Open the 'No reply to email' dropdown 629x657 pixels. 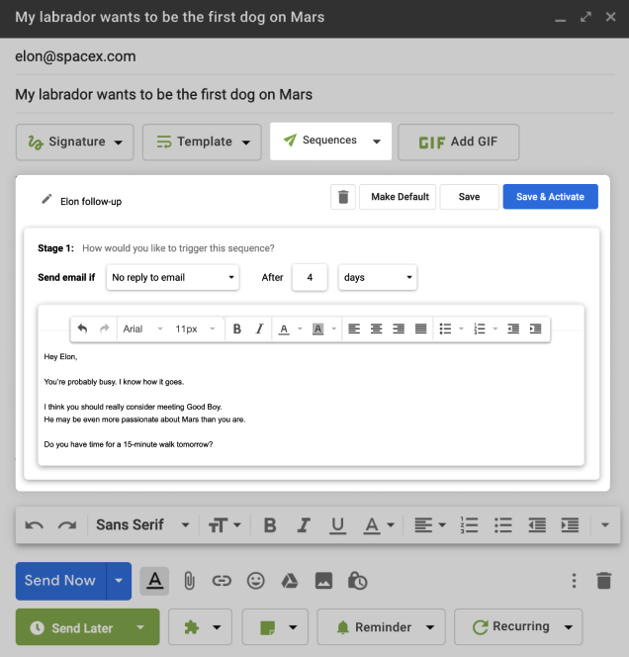coord(173,277)
